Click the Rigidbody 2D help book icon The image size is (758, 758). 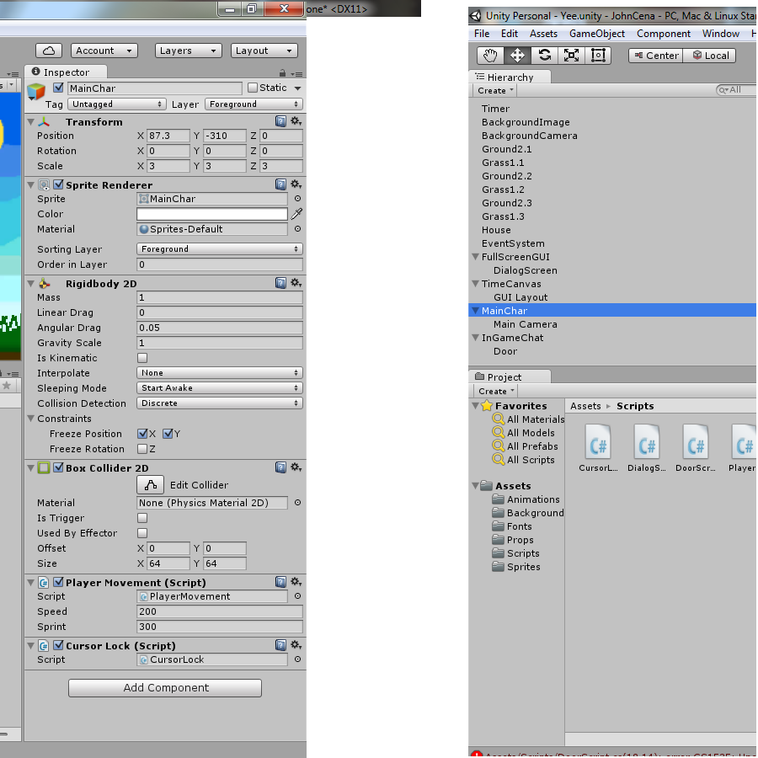[x=280, y=283]
